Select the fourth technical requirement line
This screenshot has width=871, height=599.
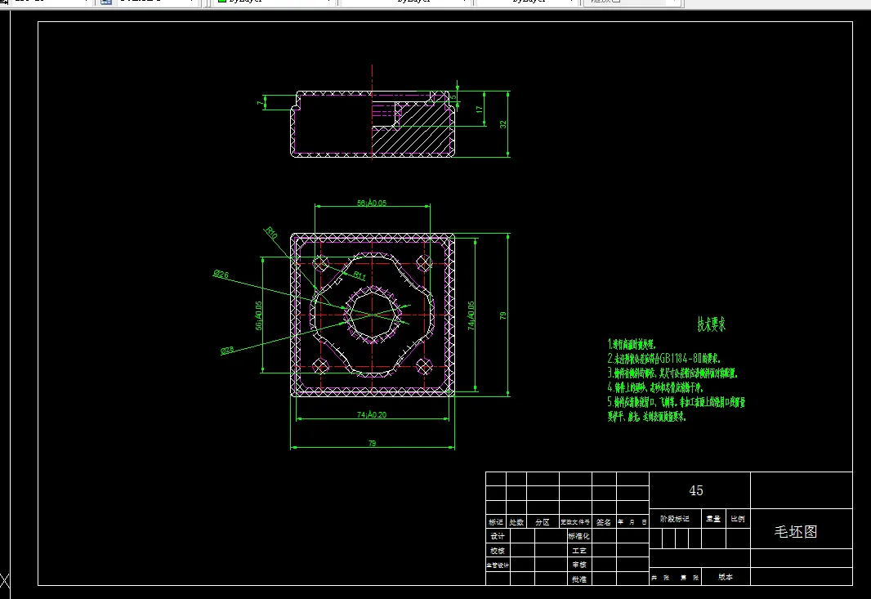click(655, 387)
